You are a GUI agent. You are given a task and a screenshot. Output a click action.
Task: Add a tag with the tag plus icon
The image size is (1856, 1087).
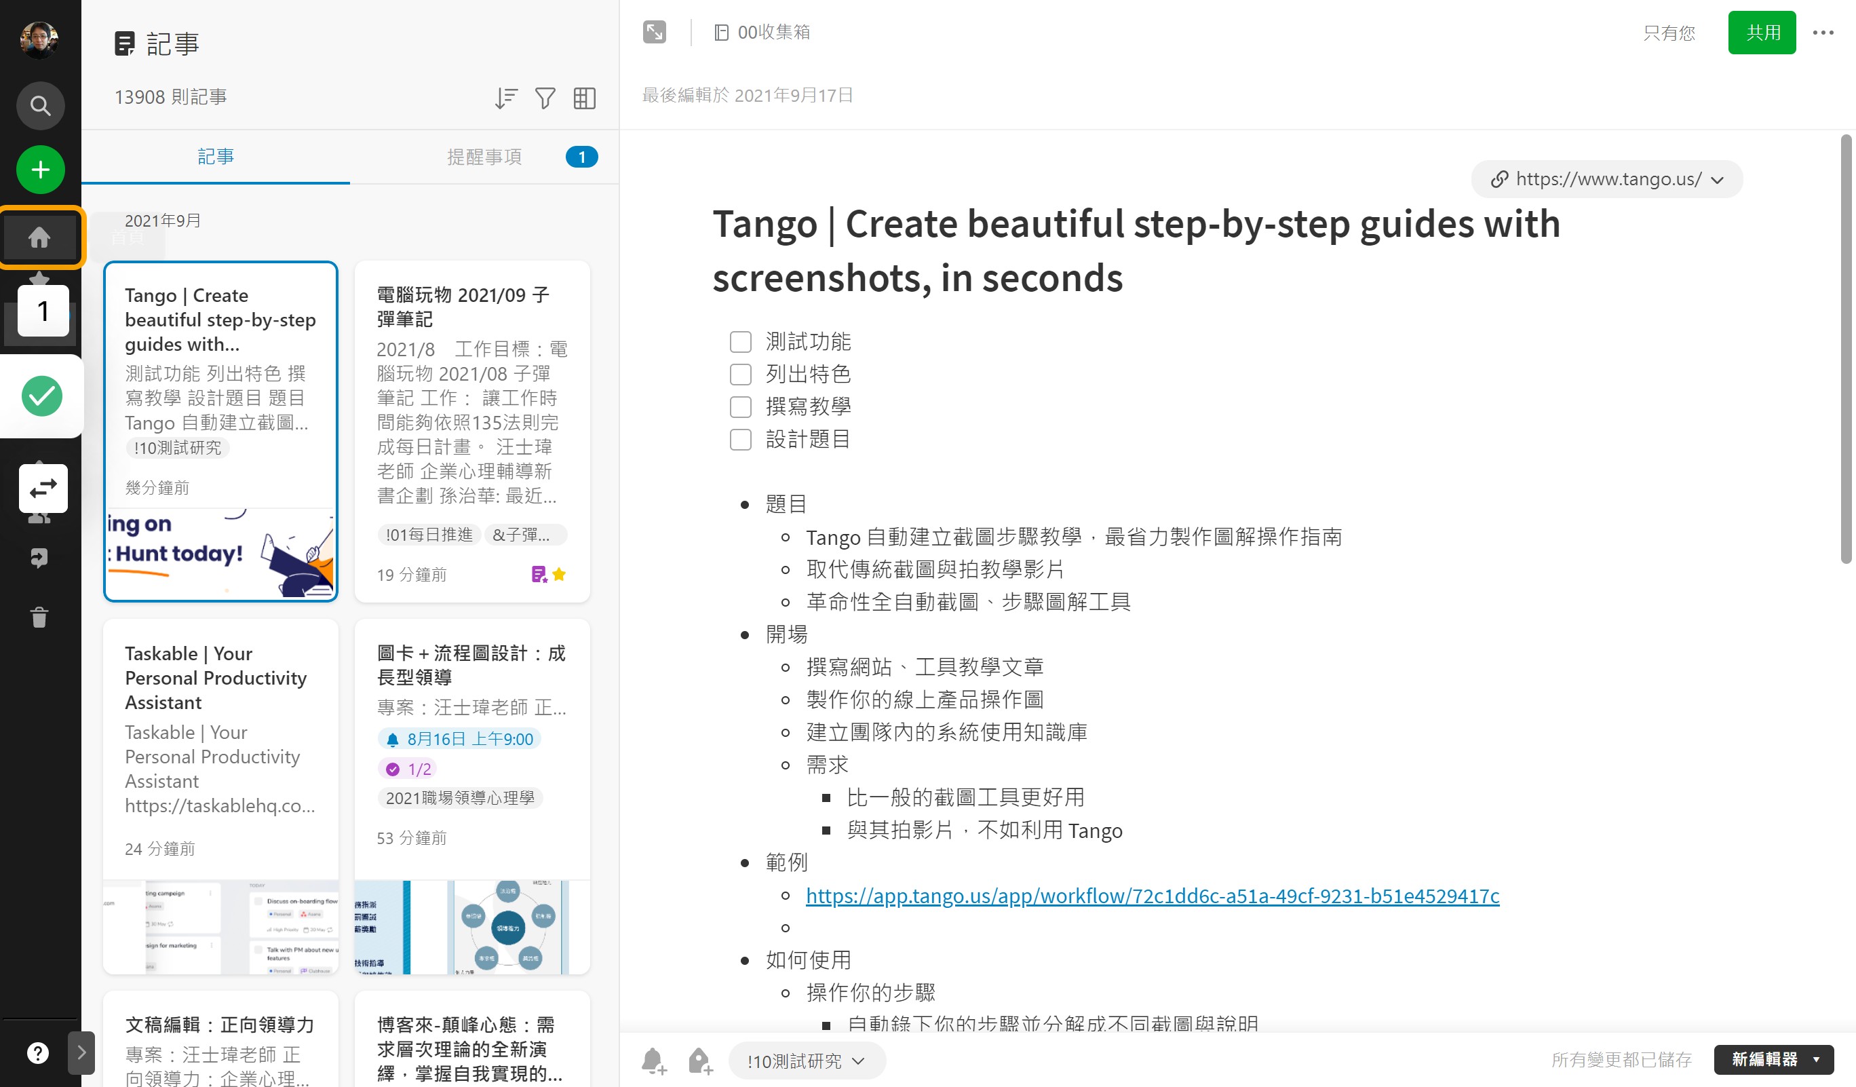[701, 1061]
